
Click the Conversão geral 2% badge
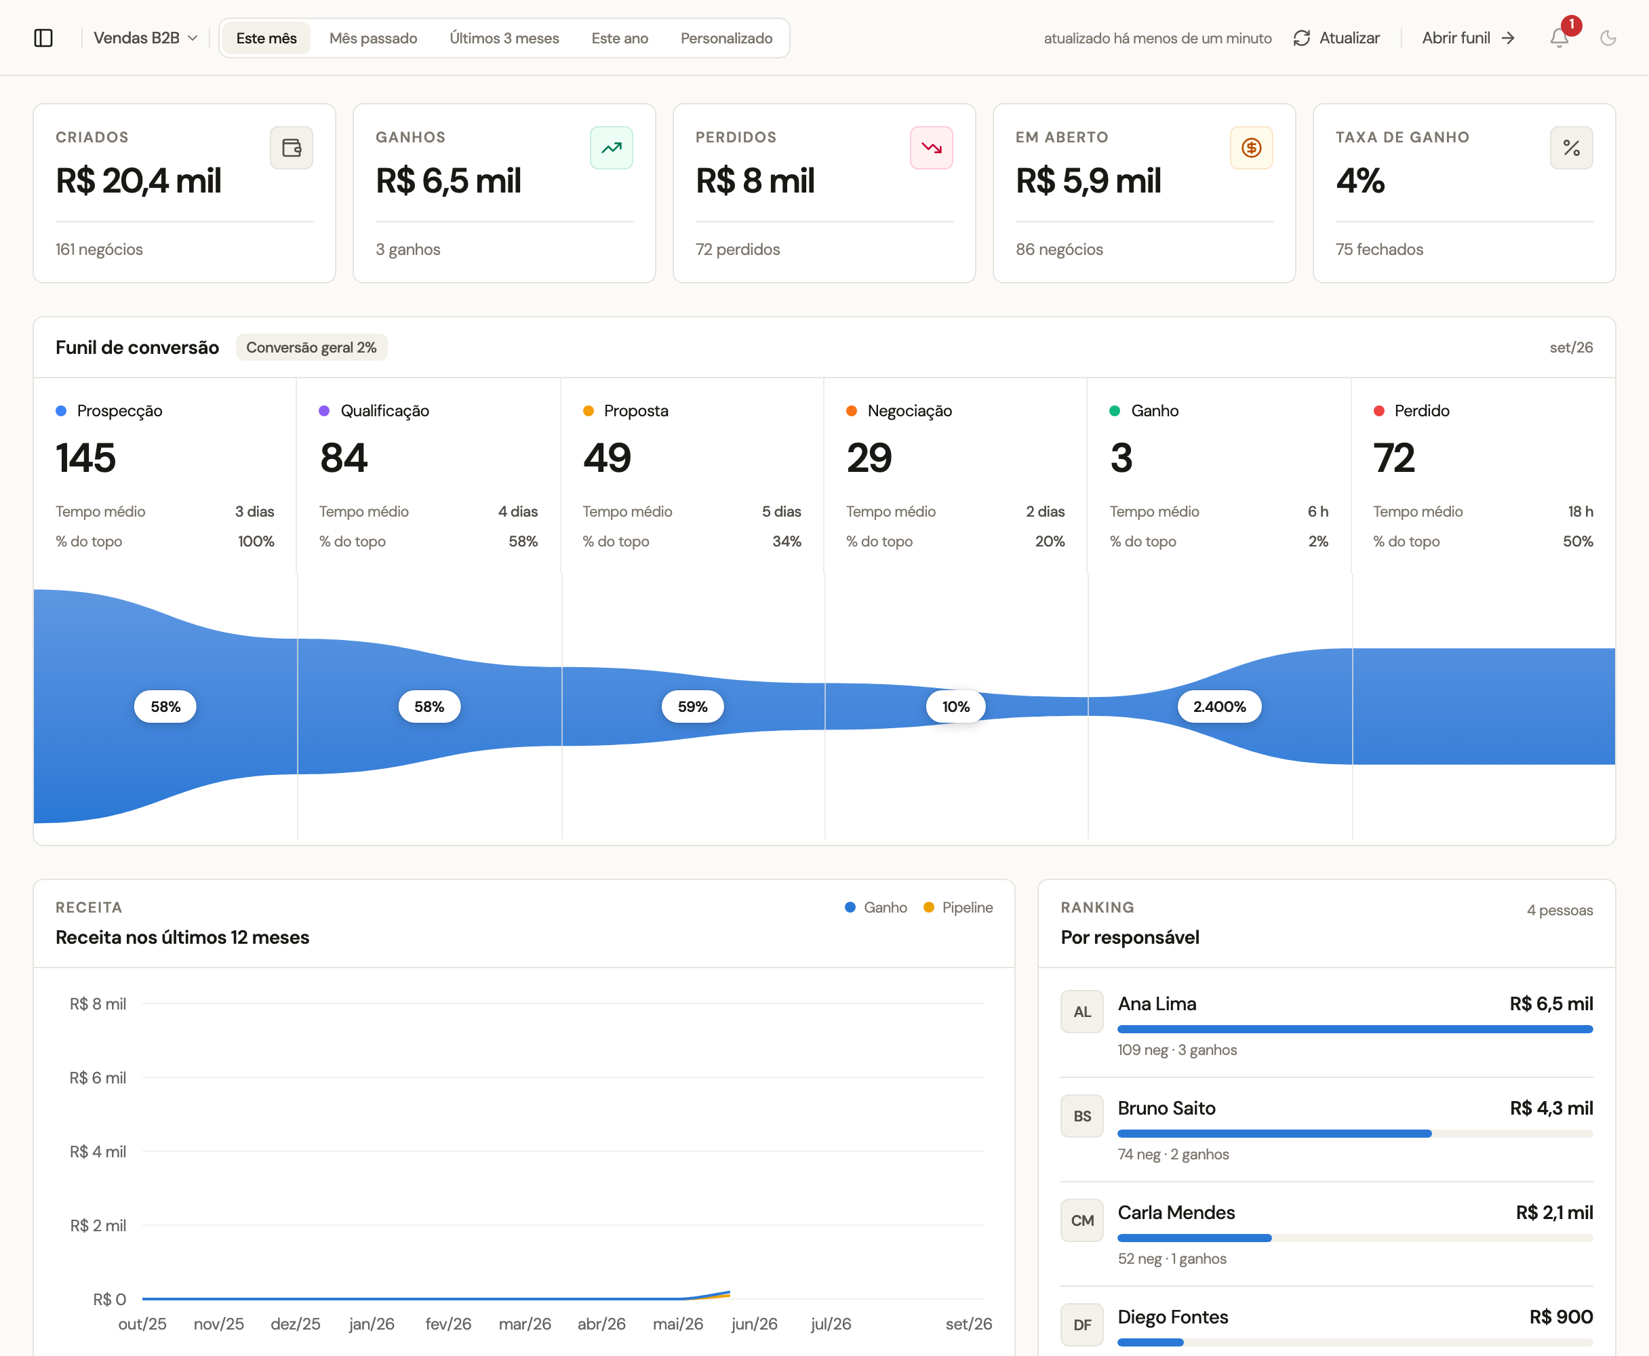point(312,348)
